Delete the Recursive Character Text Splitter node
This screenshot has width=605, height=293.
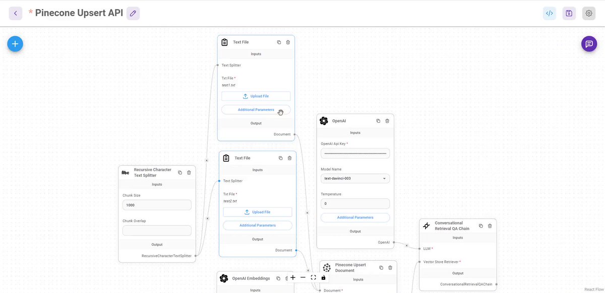click(189, 173)
